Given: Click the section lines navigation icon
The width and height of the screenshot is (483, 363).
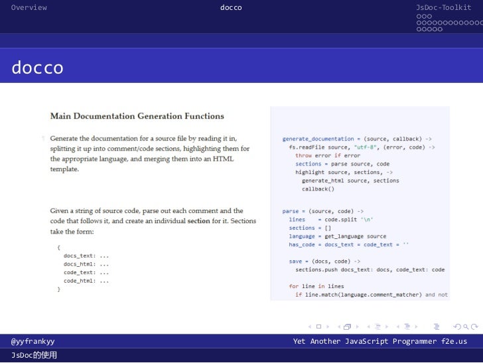Looking at the screenshot, I should (x=407, y=327).
